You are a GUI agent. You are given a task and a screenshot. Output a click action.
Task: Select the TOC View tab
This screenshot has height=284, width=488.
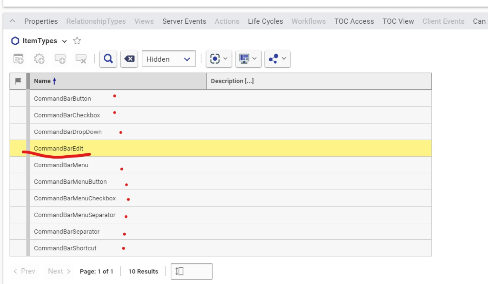[398, 21]
